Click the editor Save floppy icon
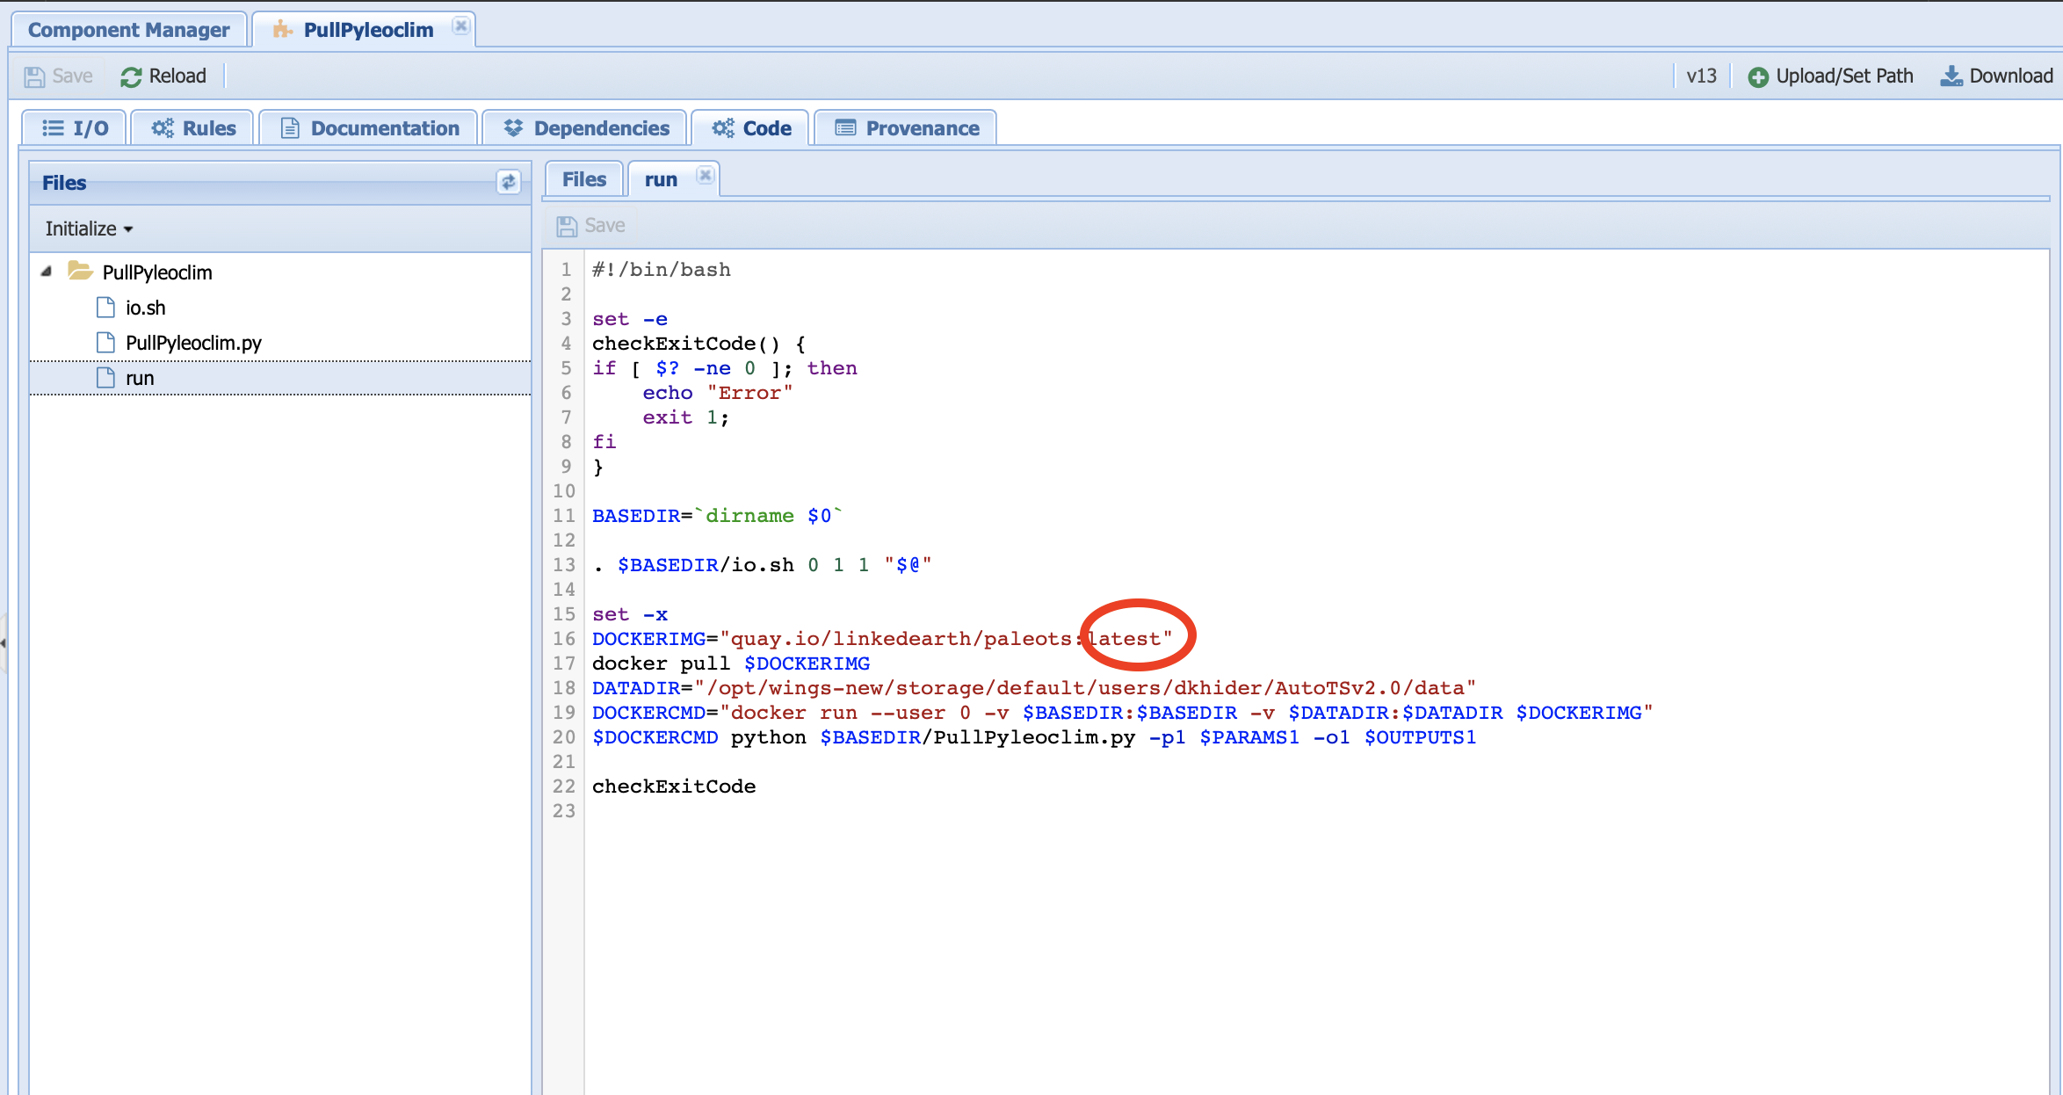Viewport: 2063px width, 1095px height. (x=567, y=227)
